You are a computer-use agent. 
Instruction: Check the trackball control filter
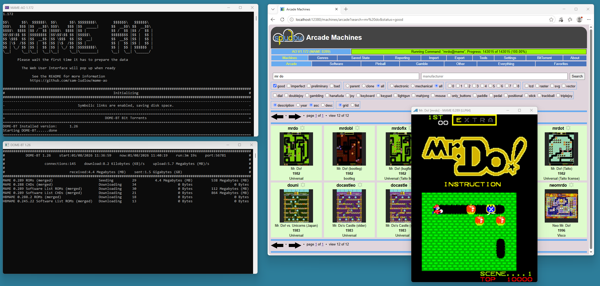pyautogui.click(x=539, y=95)
